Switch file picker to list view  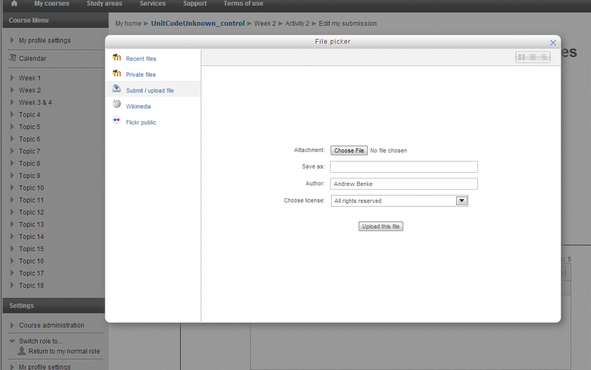(x=533, y=58)
